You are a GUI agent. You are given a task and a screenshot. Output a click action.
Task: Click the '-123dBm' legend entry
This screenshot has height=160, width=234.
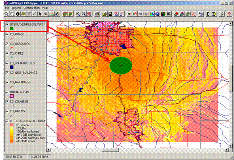[21, 128]
